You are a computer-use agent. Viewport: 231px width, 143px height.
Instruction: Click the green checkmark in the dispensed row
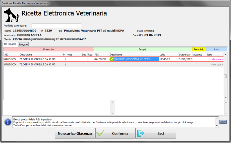[112, 59]
